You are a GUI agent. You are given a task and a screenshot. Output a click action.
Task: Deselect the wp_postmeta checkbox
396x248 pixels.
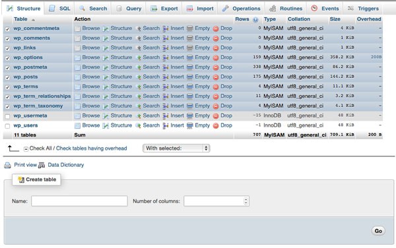[7, 68]
